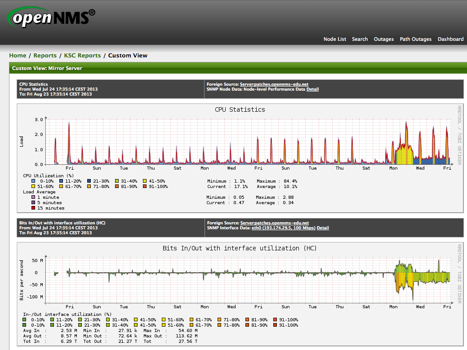Open Path Outages in navigation bar
This screenshot has height=350, width=467.
[x=415, y=39]
